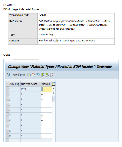
Task: Click the Select All icon
Action: point(43,75)
